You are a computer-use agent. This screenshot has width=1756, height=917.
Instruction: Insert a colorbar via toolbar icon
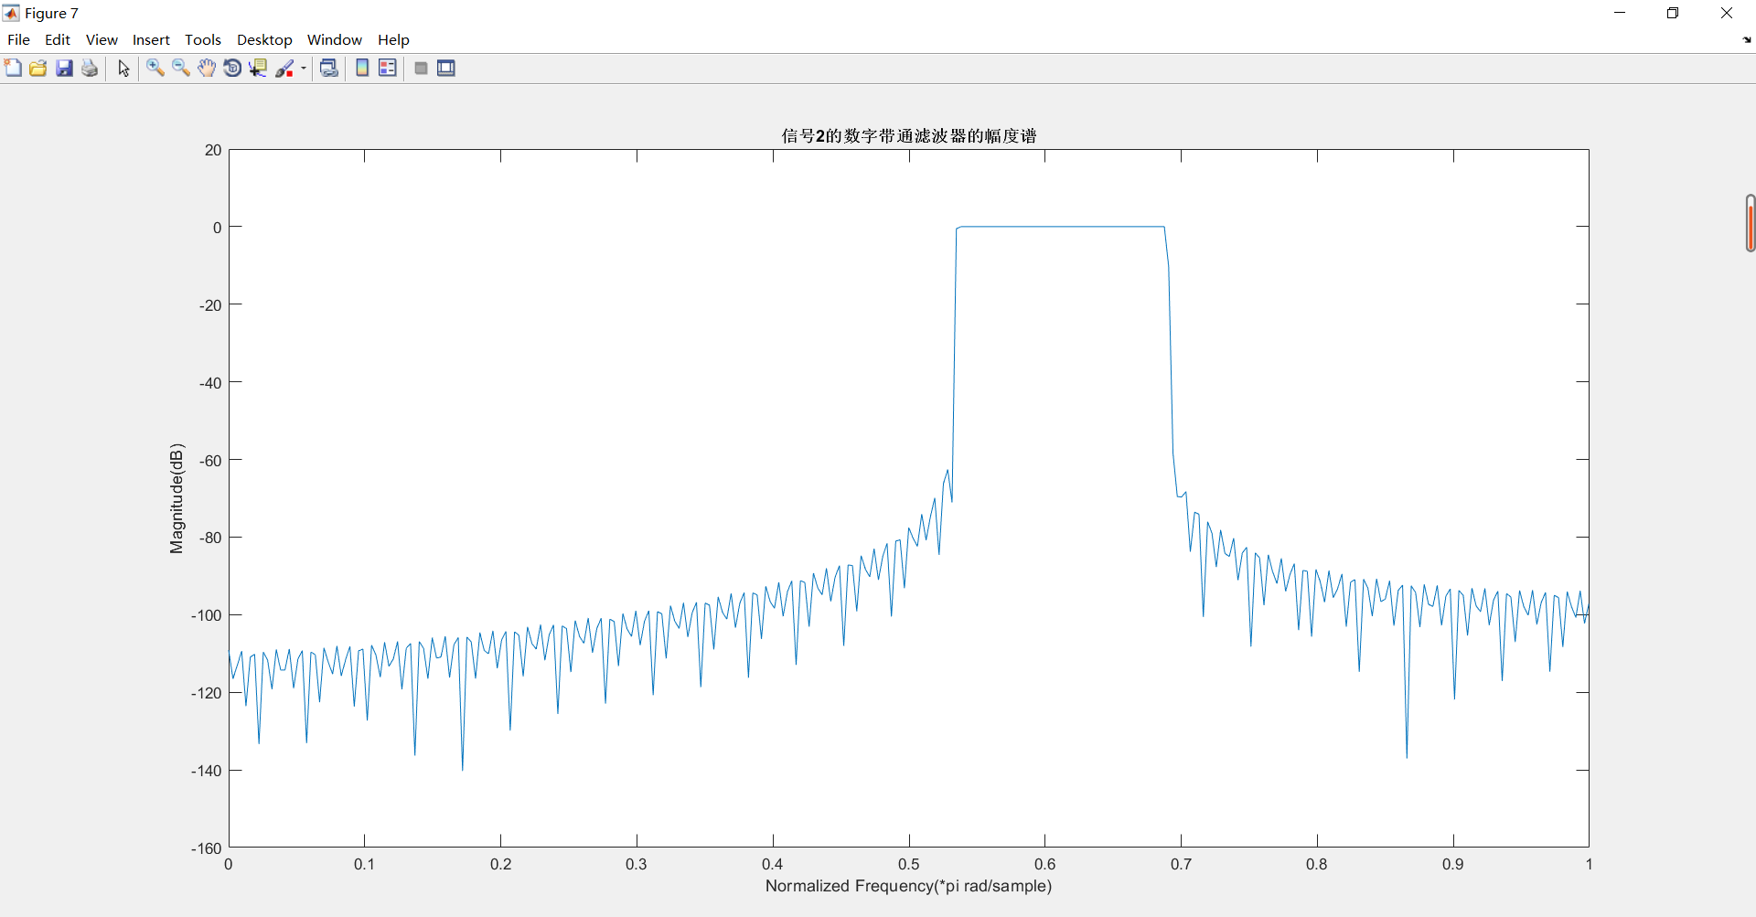(362, 69)
